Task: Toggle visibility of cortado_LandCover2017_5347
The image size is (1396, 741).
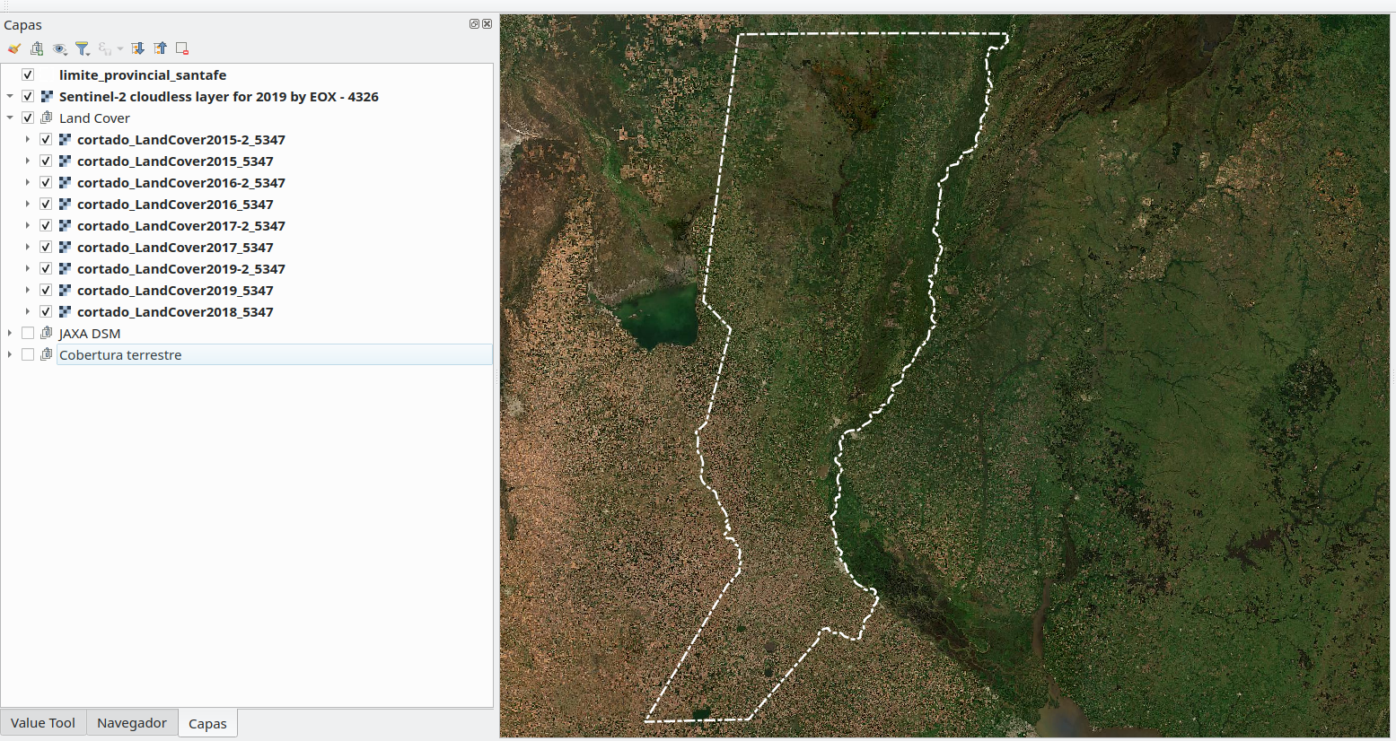Action: (46, 248)
